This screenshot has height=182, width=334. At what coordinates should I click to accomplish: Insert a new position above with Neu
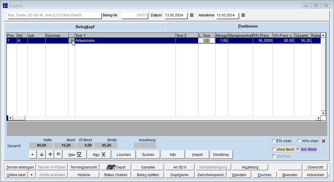click(x=99, y=155)
